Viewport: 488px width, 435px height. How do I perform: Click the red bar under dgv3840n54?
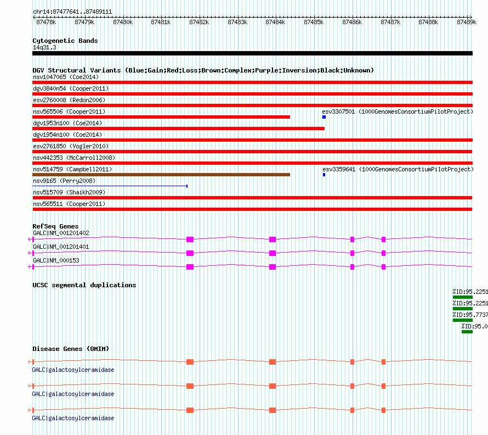pyautogui.click(x=252, y=94)
